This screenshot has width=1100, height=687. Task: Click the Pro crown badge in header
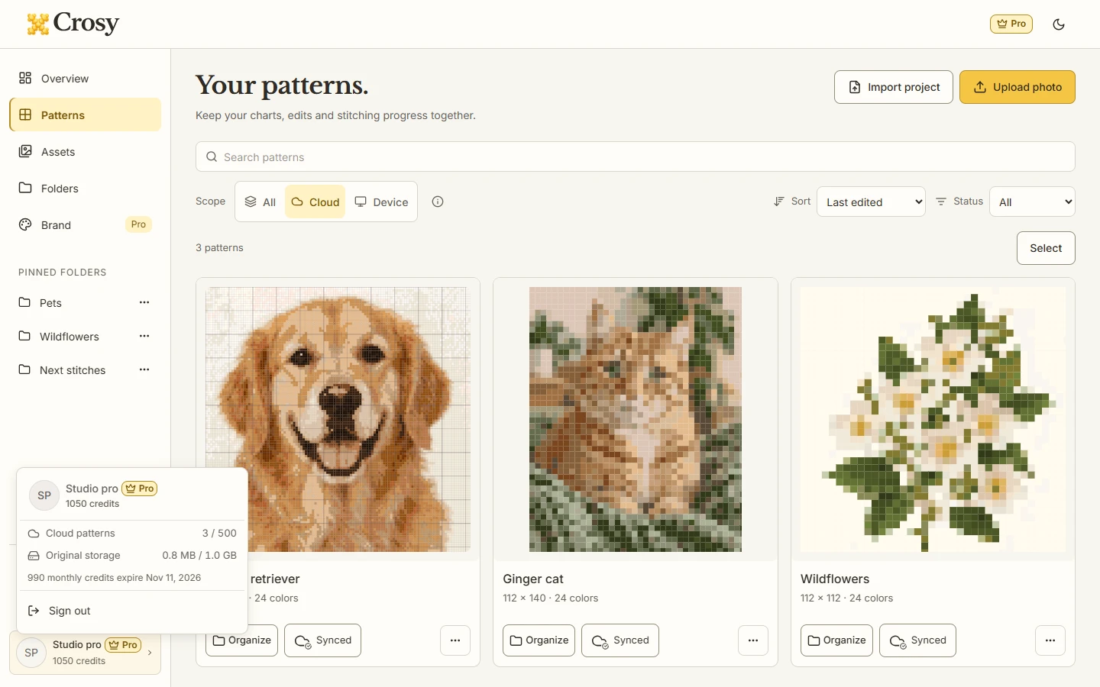pyautogui.click(x=1011, y=24)
